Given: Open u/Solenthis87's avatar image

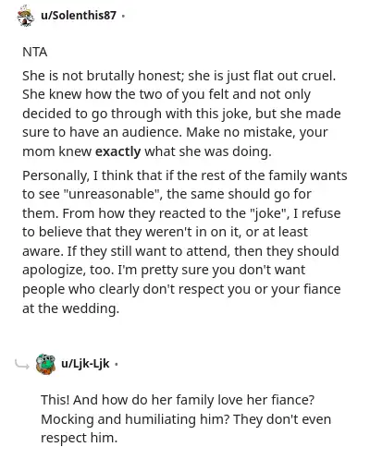Looking at the screenshot, I should pos(25,16).
